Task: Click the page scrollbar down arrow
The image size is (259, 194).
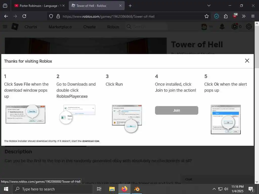Action: [x=257, y=182]
